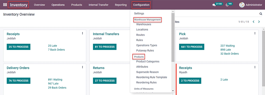This screenshot has height=95, width=265.
Task: Click 25 TO PROCESS button
Action: pos(19,47)
